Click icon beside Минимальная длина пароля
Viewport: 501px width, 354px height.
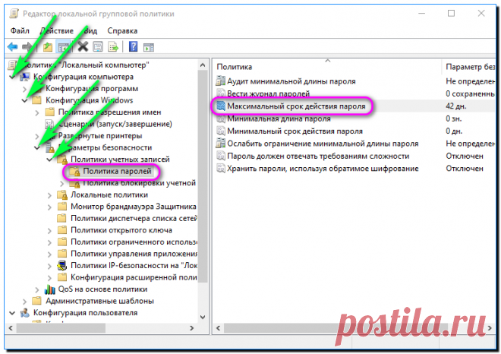click(x=220, y=119)
